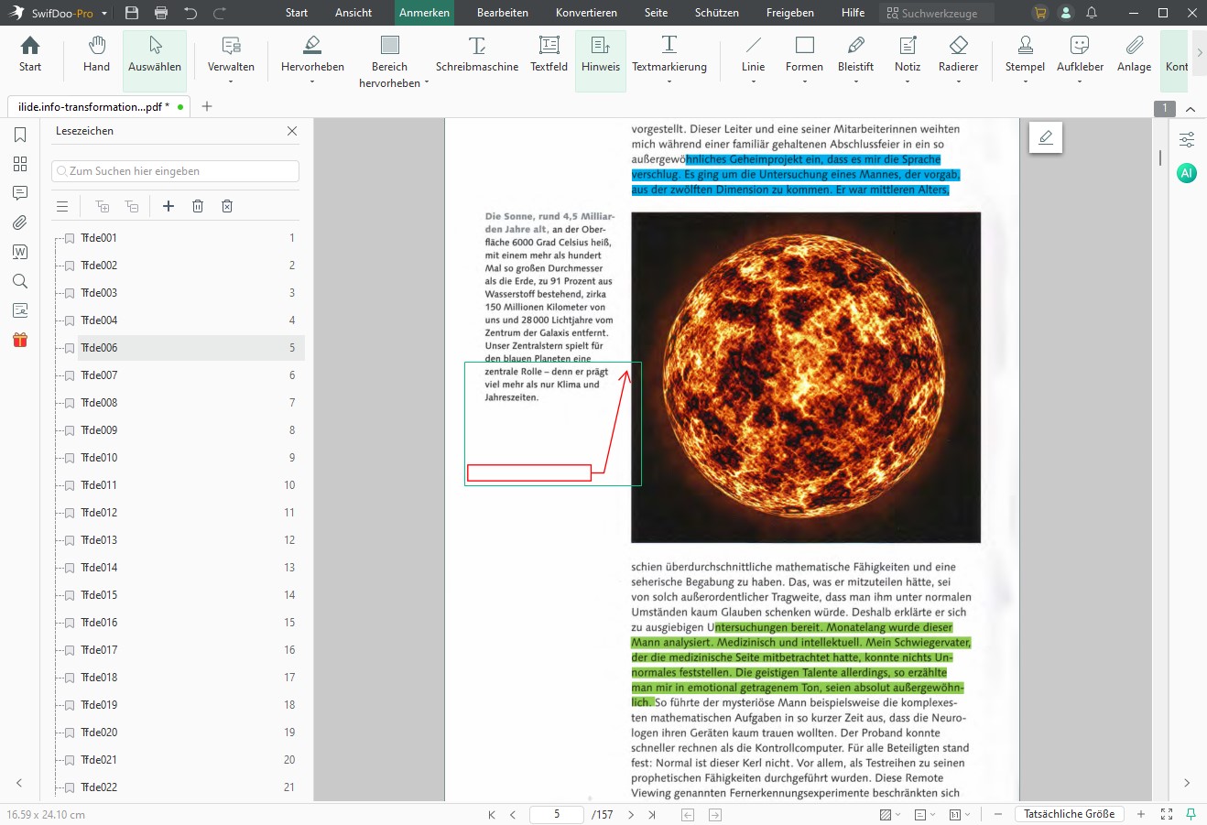Toggle off the active Hinweis tool
Screen dimensions: 1207x825
tap(600, 57)
